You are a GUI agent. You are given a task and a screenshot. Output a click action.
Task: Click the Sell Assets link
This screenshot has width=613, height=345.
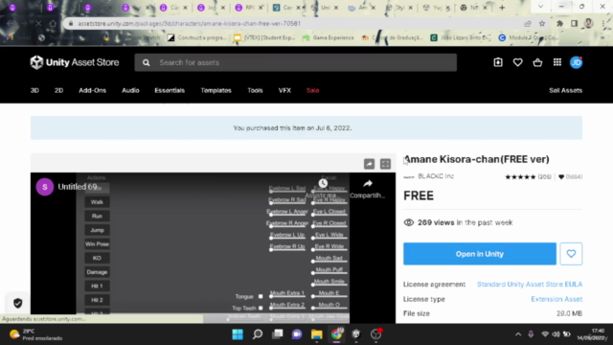pyautogui.click(x=565, y=90)
